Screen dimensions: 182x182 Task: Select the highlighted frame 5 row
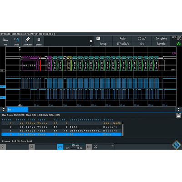61,134
